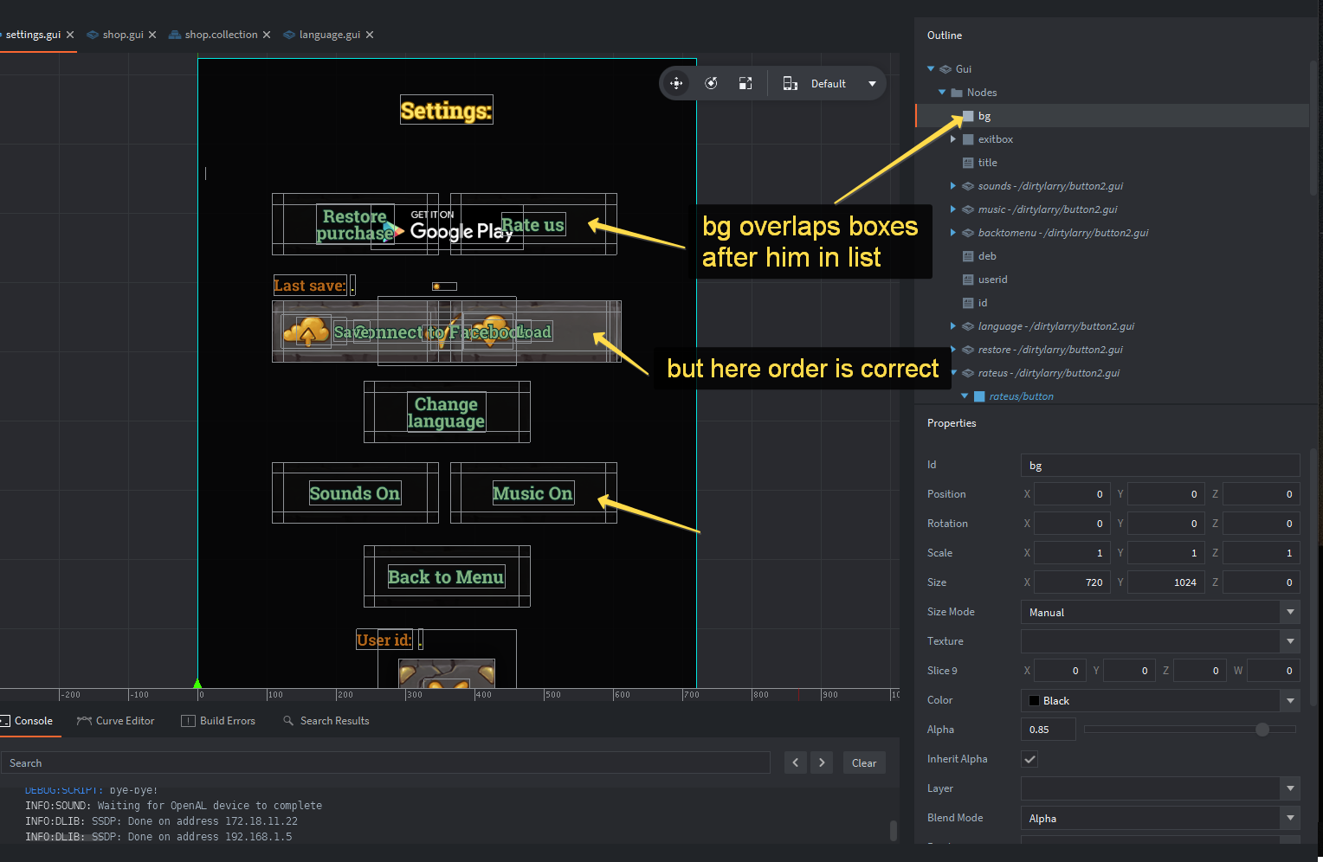Click the Gui scene icon in Outline
Image resolution: width=1323 pixels, height=862 pixels.
pyautogui.click(x=945, y=68)
